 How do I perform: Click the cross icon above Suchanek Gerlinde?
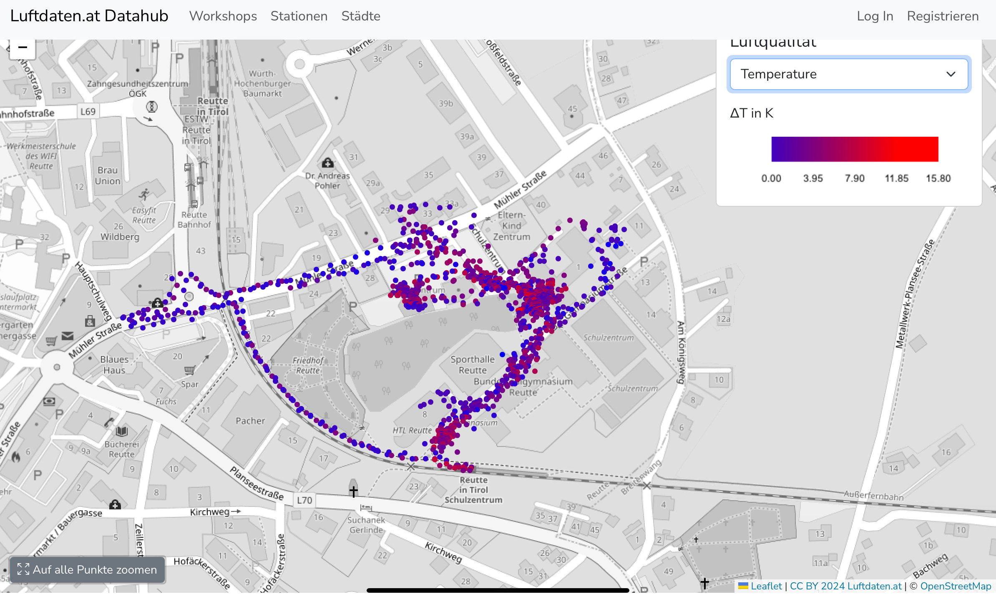point(353,491)
